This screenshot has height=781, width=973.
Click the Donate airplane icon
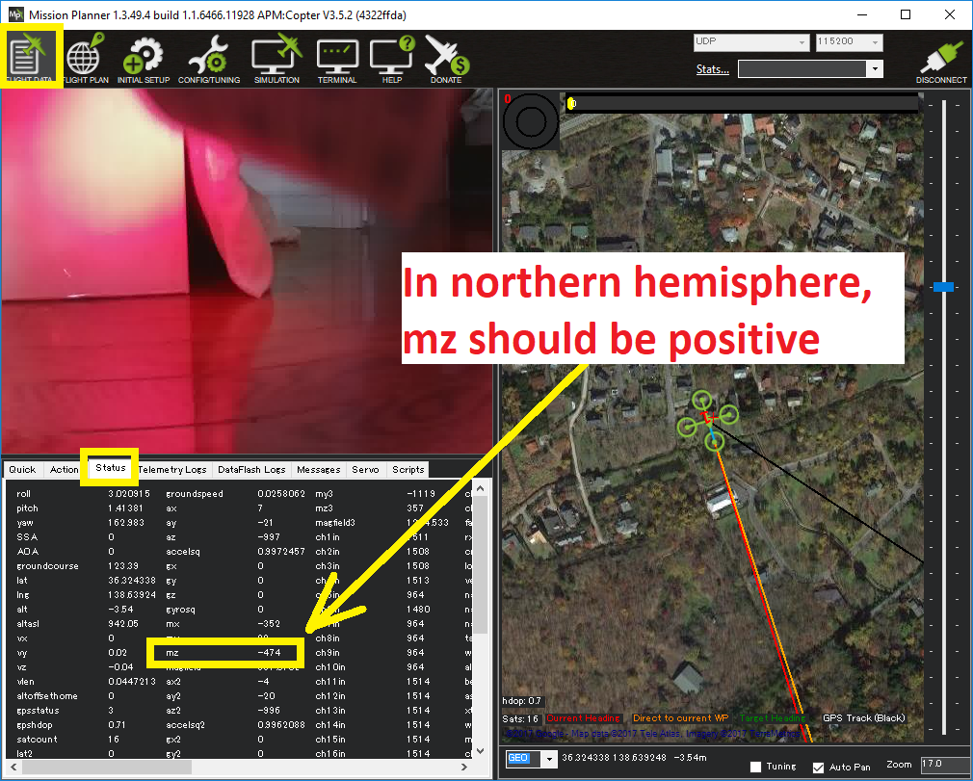446,59
